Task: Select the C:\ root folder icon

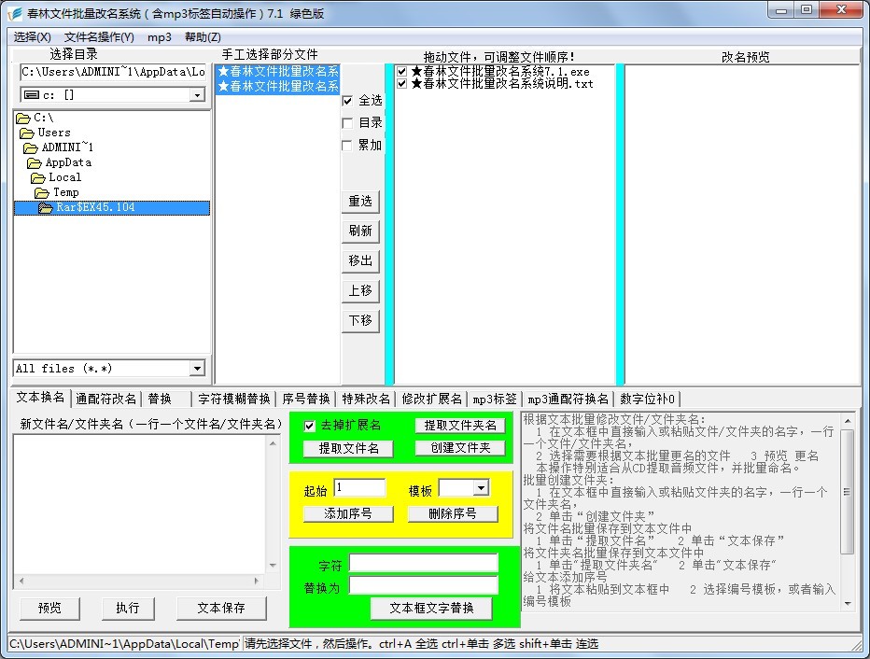Action: 23,118
